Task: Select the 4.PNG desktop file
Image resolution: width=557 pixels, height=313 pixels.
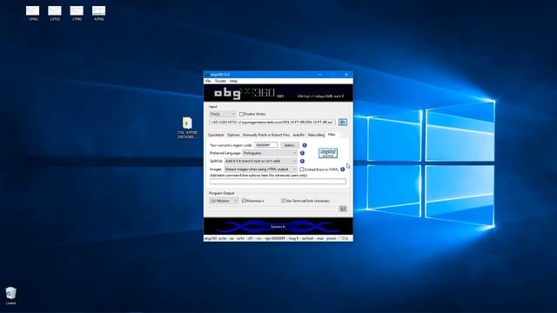Action: [x=98, y=14]
